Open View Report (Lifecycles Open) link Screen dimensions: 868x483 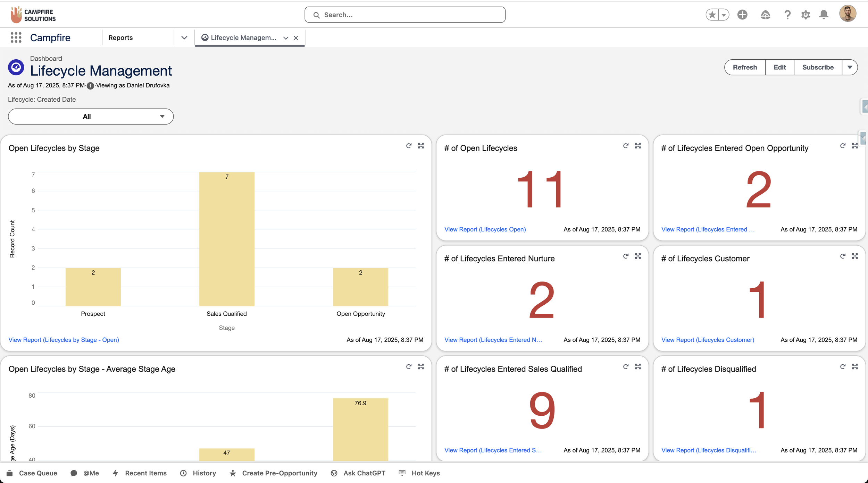coord(485,229)
